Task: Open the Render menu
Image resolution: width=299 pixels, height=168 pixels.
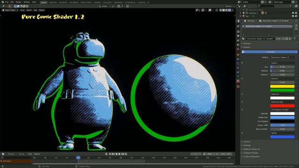Action: coord(19,2)
